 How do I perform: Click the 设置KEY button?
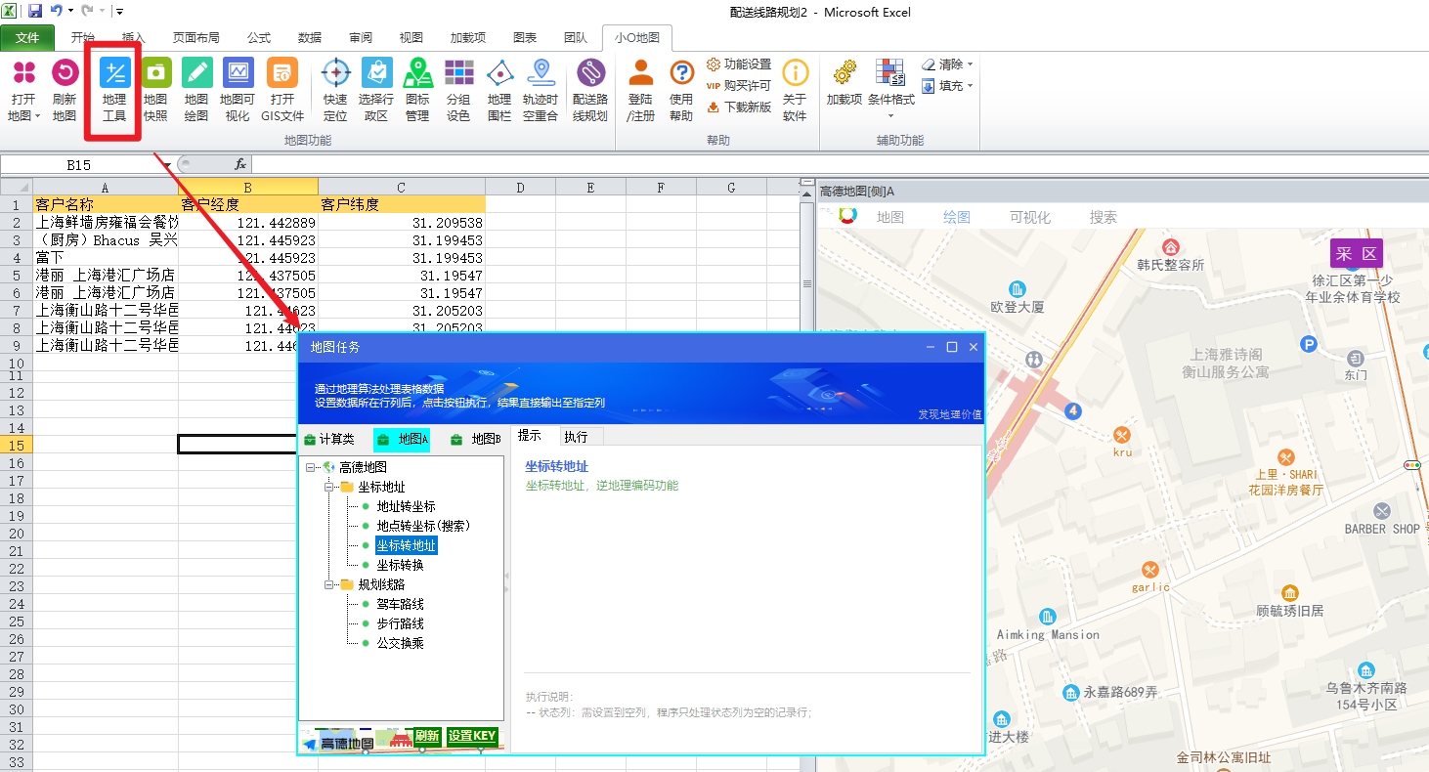pos(473,736)
